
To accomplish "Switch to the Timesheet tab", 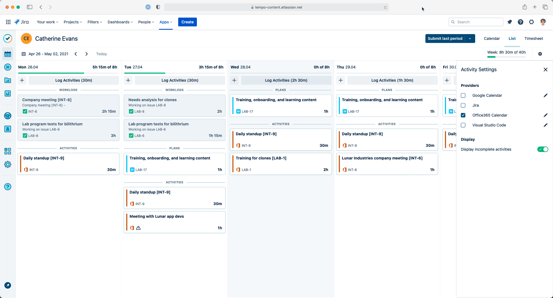I will [533, 38].
